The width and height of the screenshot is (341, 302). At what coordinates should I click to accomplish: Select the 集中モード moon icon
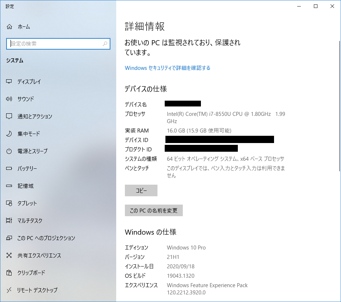tap(9, 134)
